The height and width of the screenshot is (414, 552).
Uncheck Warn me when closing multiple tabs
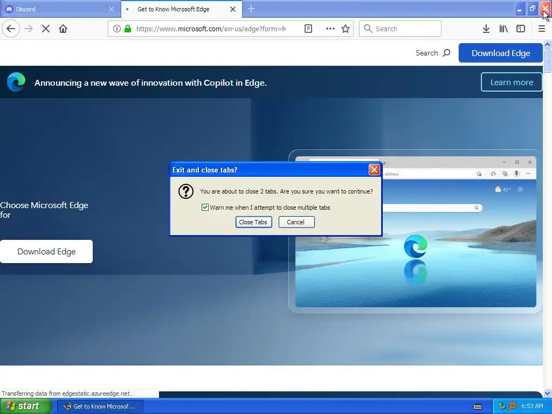tap(205, 208)
